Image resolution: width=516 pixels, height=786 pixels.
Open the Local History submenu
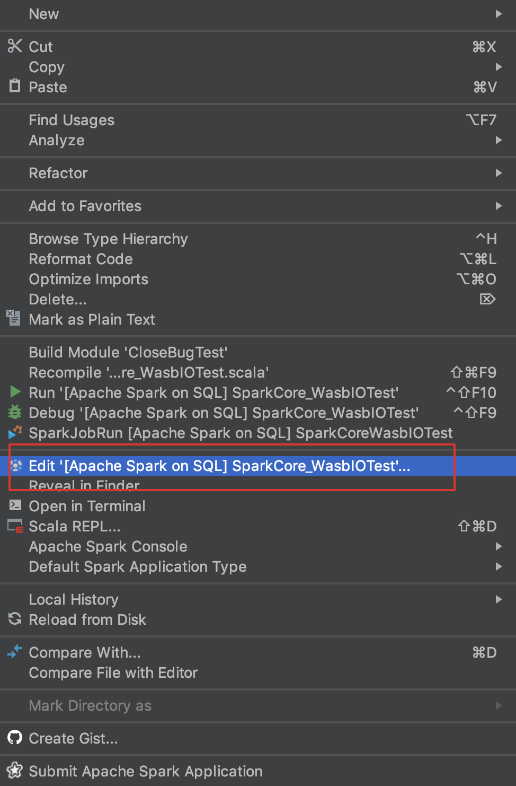pyautogui.click(x=499, y=599)
